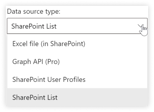
Task: Click the grey highlighted bottom list row
Action: (77, 97)
